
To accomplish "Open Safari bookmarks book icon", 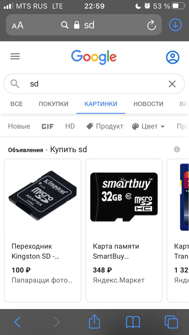I will point(133,322).
